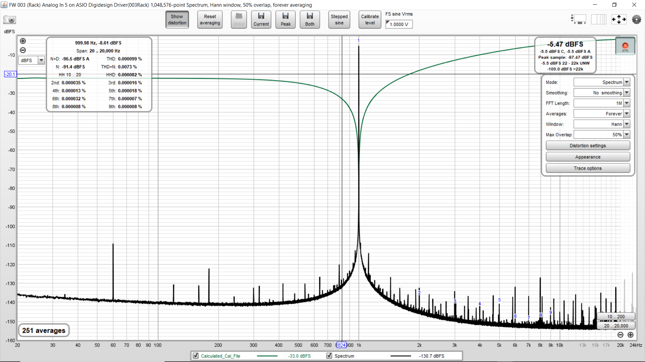645x362 pixels.
Task: Click the Peak sample: -87.47 dBFS text
Action: (x=565, y=57)
